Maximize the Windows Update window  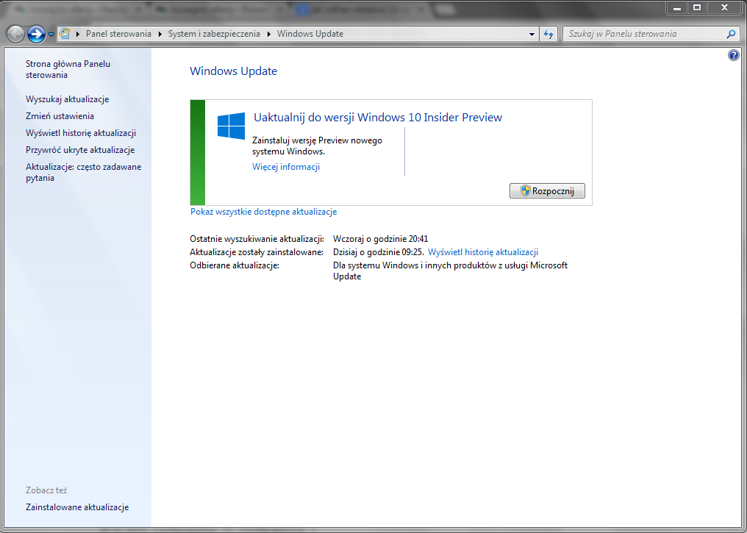point(697,7)
